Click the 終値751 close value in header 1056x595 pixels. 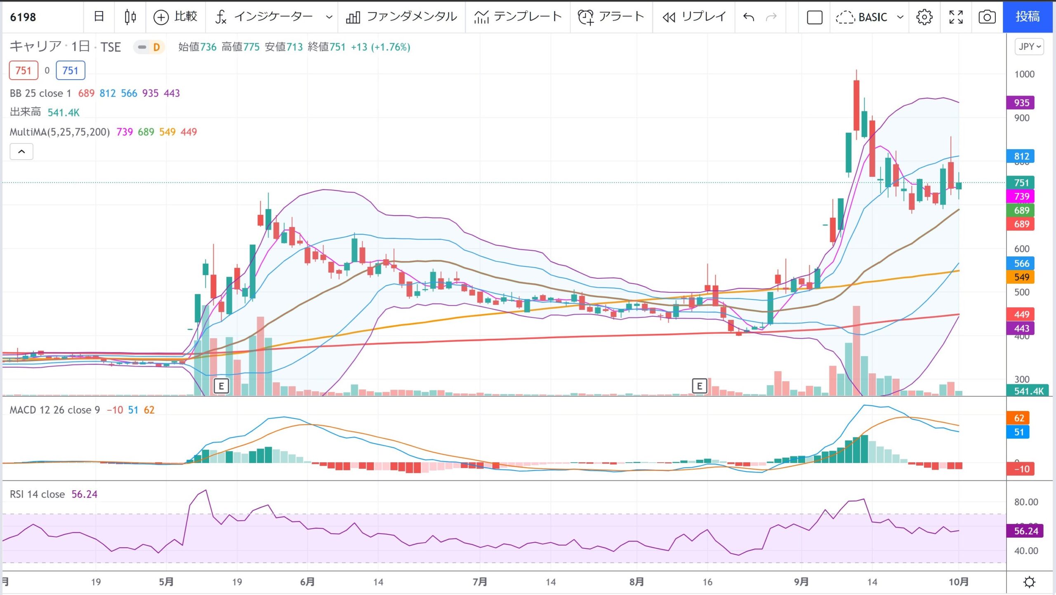coord(326,47)
